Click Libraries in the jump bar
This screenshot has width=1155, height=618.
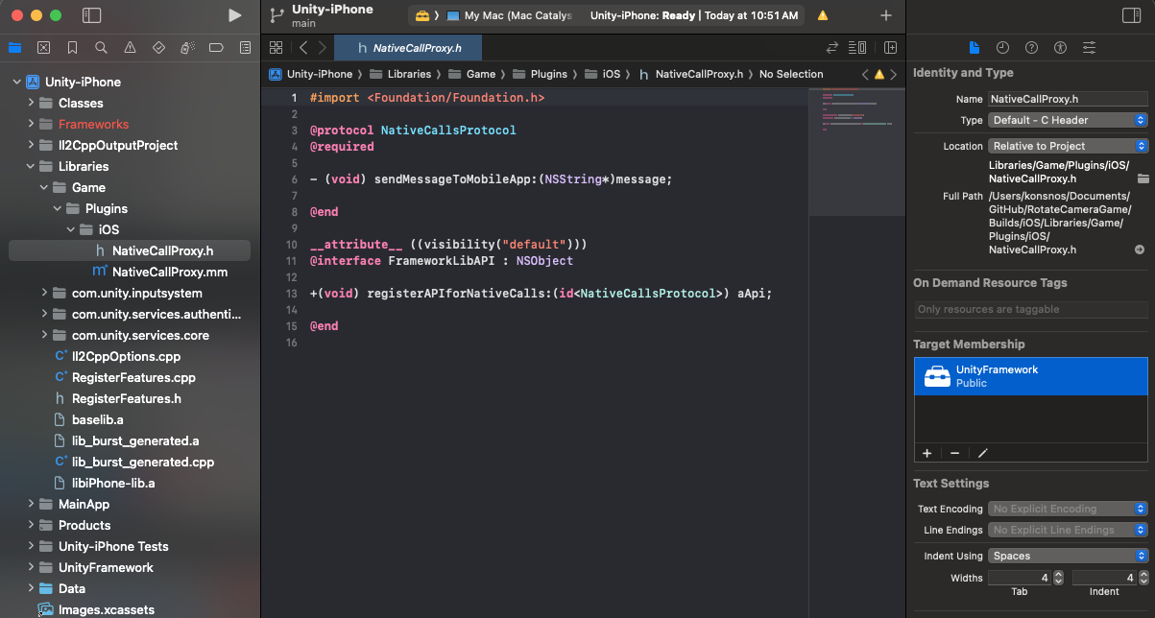click(409, 74)
